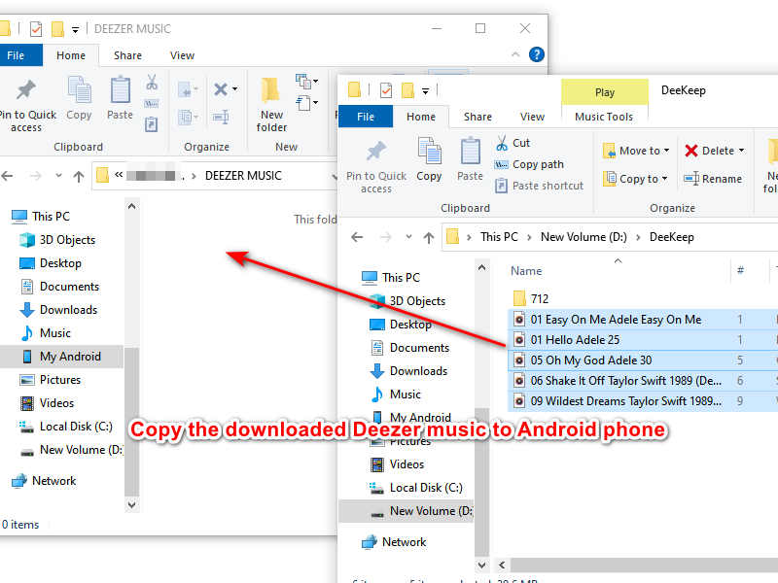Click Paste shortcut in DeeKeep ribbon
The width and height of the screenshot is (778, 583).
coord(540,186)
